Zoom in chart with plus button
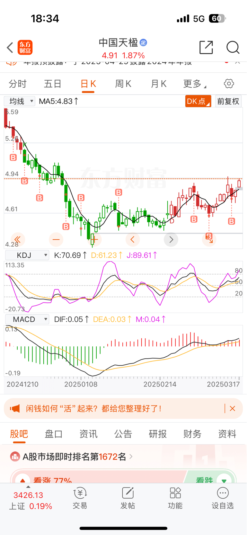The image size is (247, 535). 94,239
